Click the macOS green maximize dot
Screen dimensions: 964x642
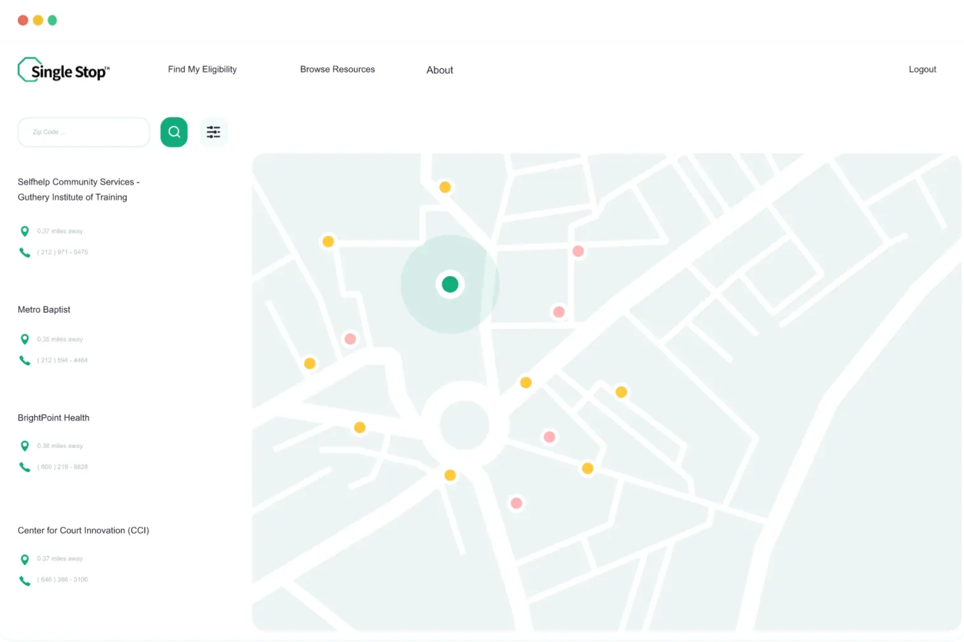pos(52,20)
